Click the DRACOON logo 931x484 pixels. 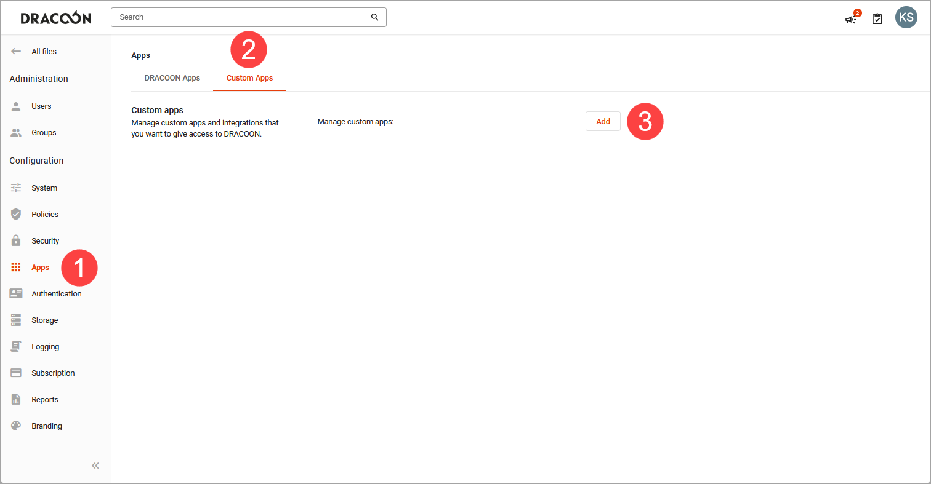[x=56, y=18]
